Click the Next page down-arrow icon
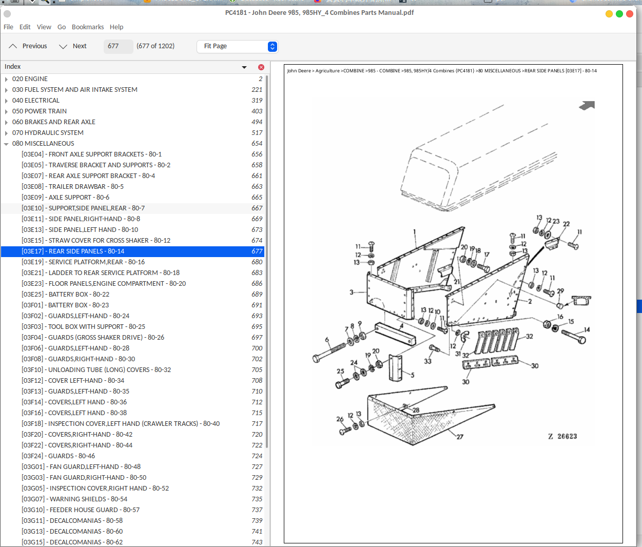642x547 pixels. click(x=63, y=46)
